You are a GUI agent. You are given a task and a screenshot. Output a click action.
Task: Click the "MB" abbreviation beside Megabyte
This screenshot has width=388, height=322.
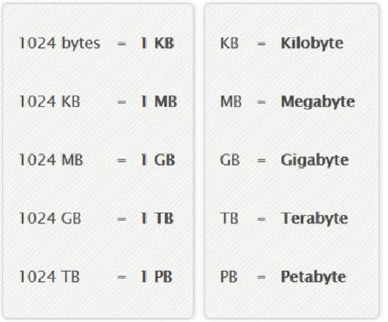click(x=231, y=102)
